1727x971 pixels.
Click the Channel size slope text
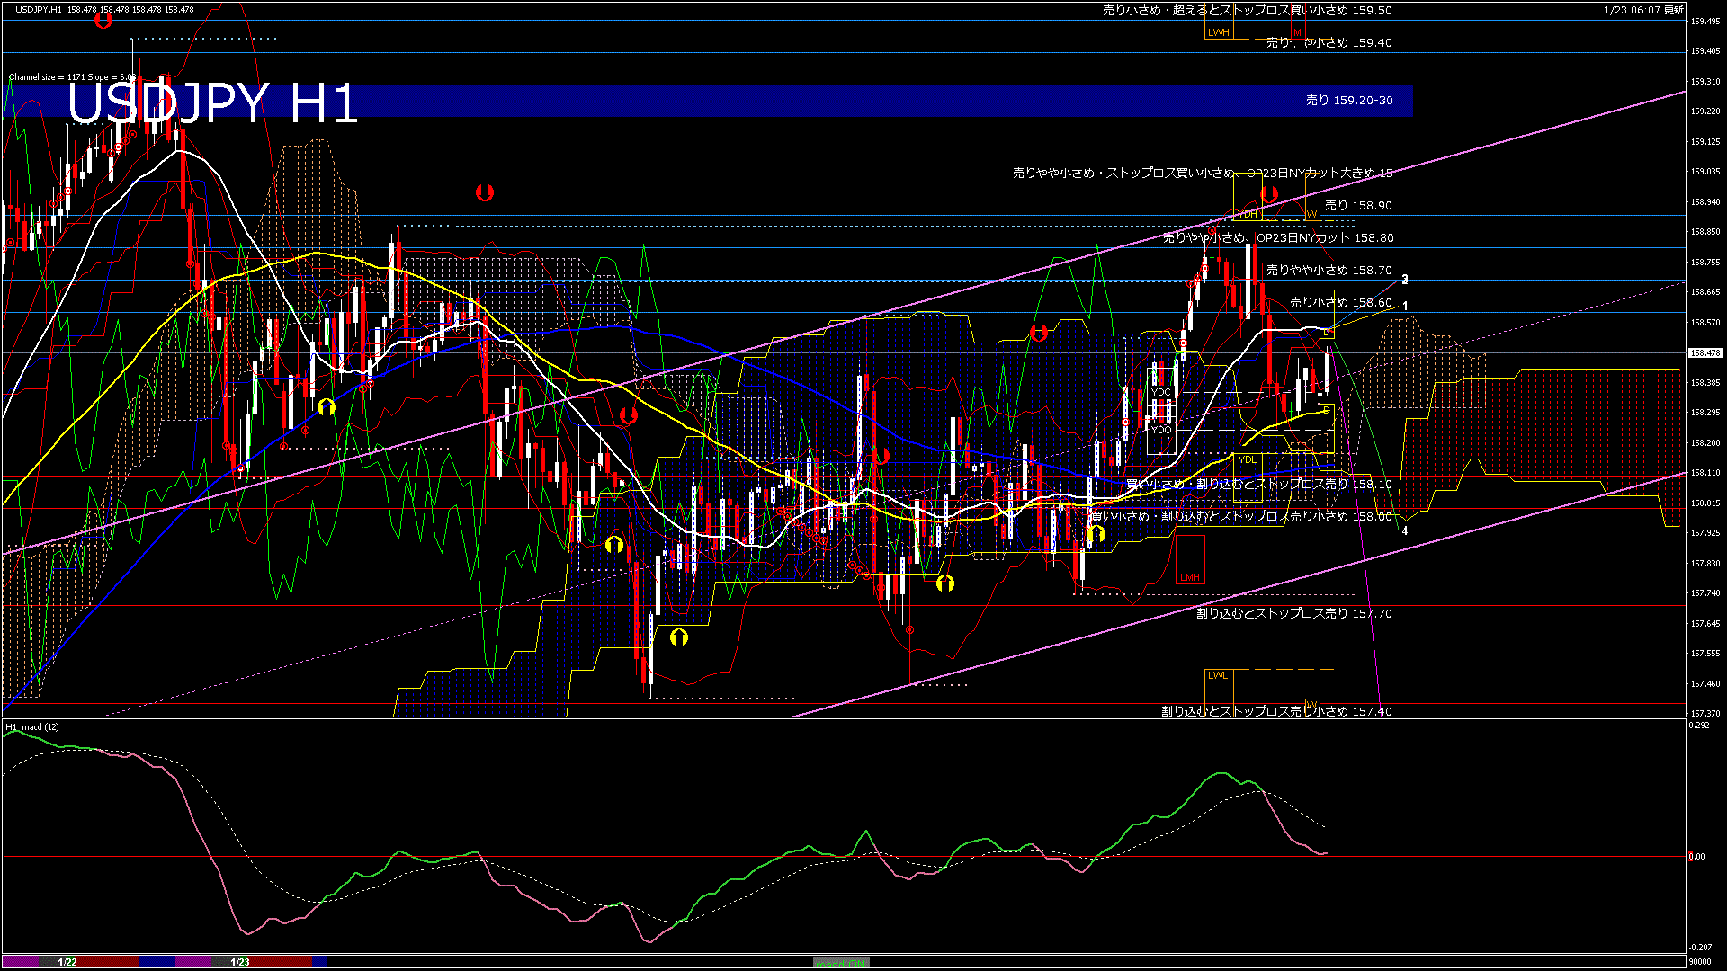[x=72, y=77]
